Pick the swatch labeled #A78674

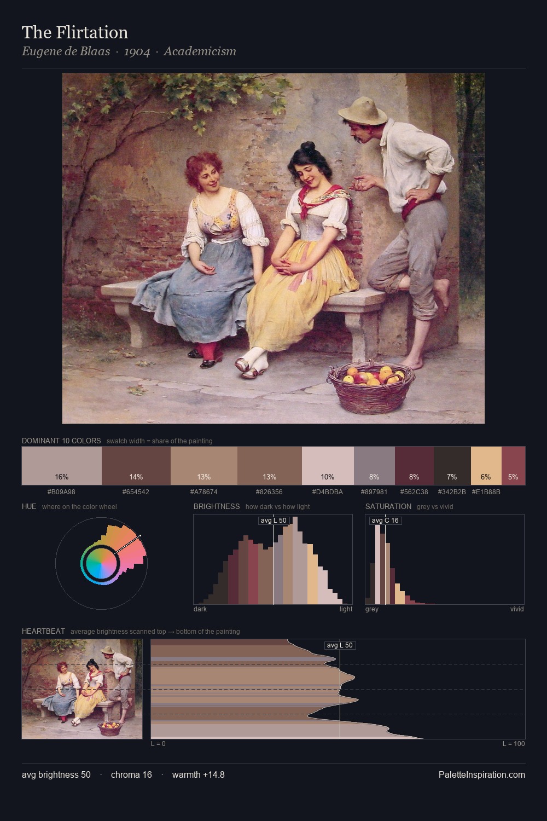(204, 466)
